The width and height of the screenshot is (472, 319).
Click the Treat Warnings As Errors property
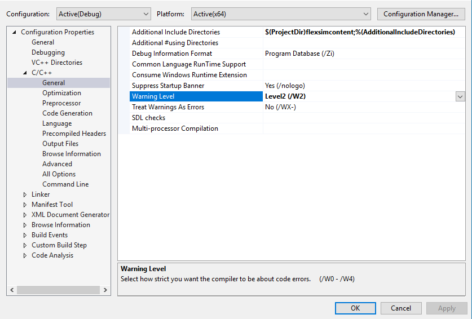(168, 107)
